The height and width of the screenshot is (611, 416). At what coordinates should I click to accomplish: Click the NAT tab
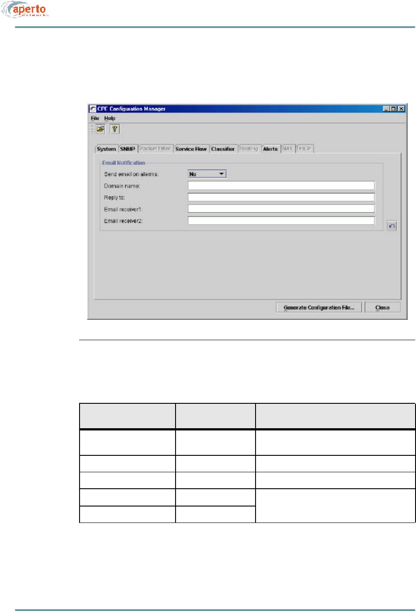[288, 149]
